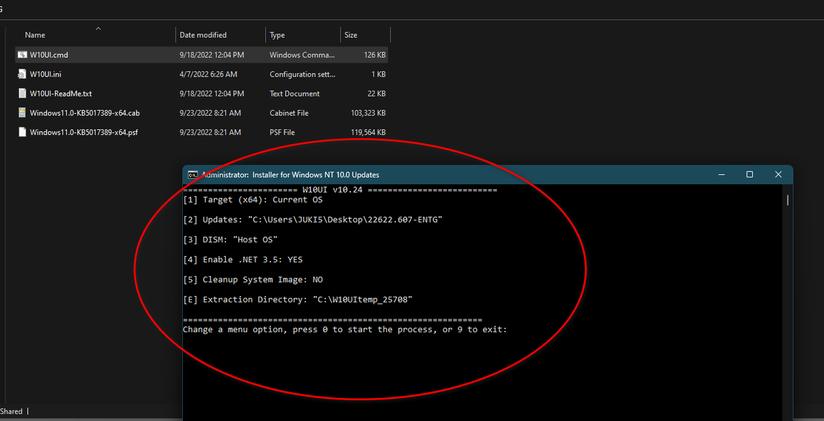Image resolution: width=824 pixels, height=421 pixels.
Task: Click the Updates path option line
Action: 313,220
